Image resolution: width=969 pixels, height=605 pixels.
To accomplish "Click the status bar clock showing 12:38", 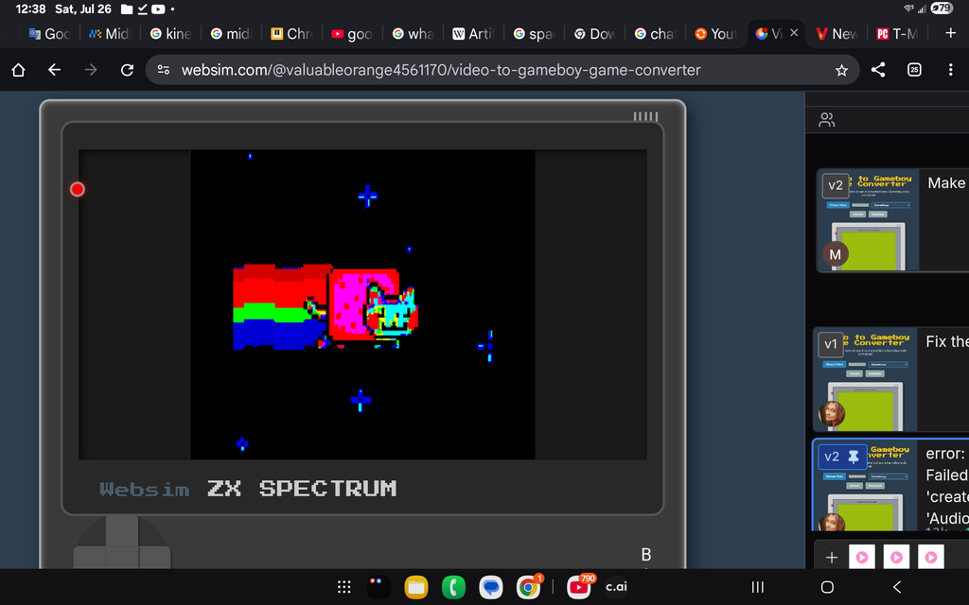I will coord(31,9).
